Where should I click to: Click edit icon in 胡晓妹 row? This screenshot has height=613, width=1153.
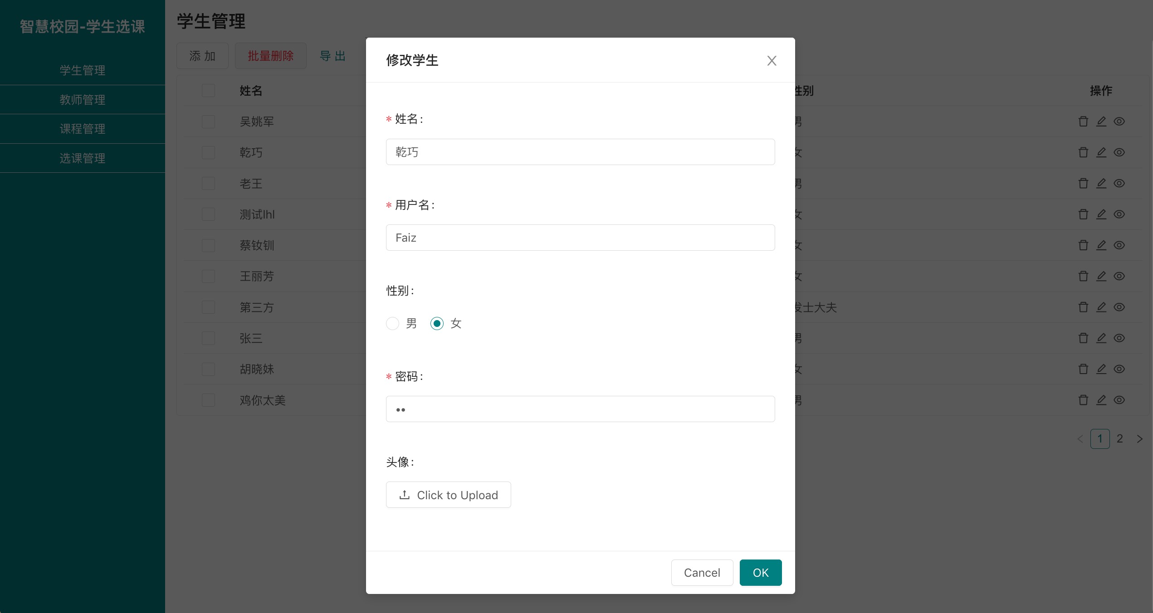1101,369
